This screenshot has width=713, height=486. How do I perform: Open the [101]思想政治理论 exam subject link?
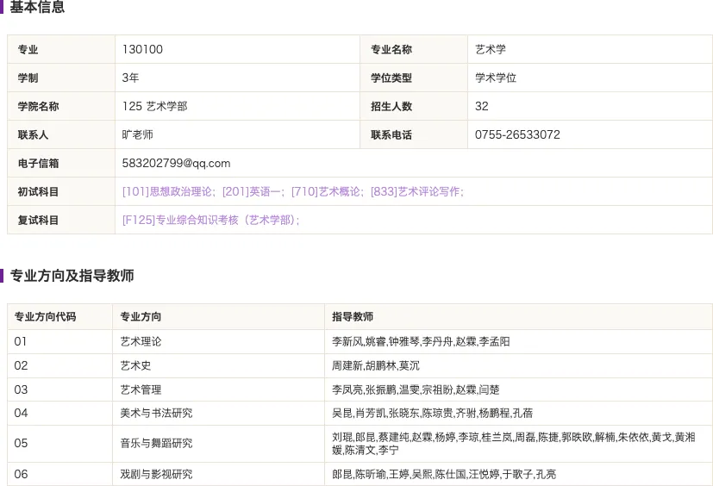pos(166,192)
